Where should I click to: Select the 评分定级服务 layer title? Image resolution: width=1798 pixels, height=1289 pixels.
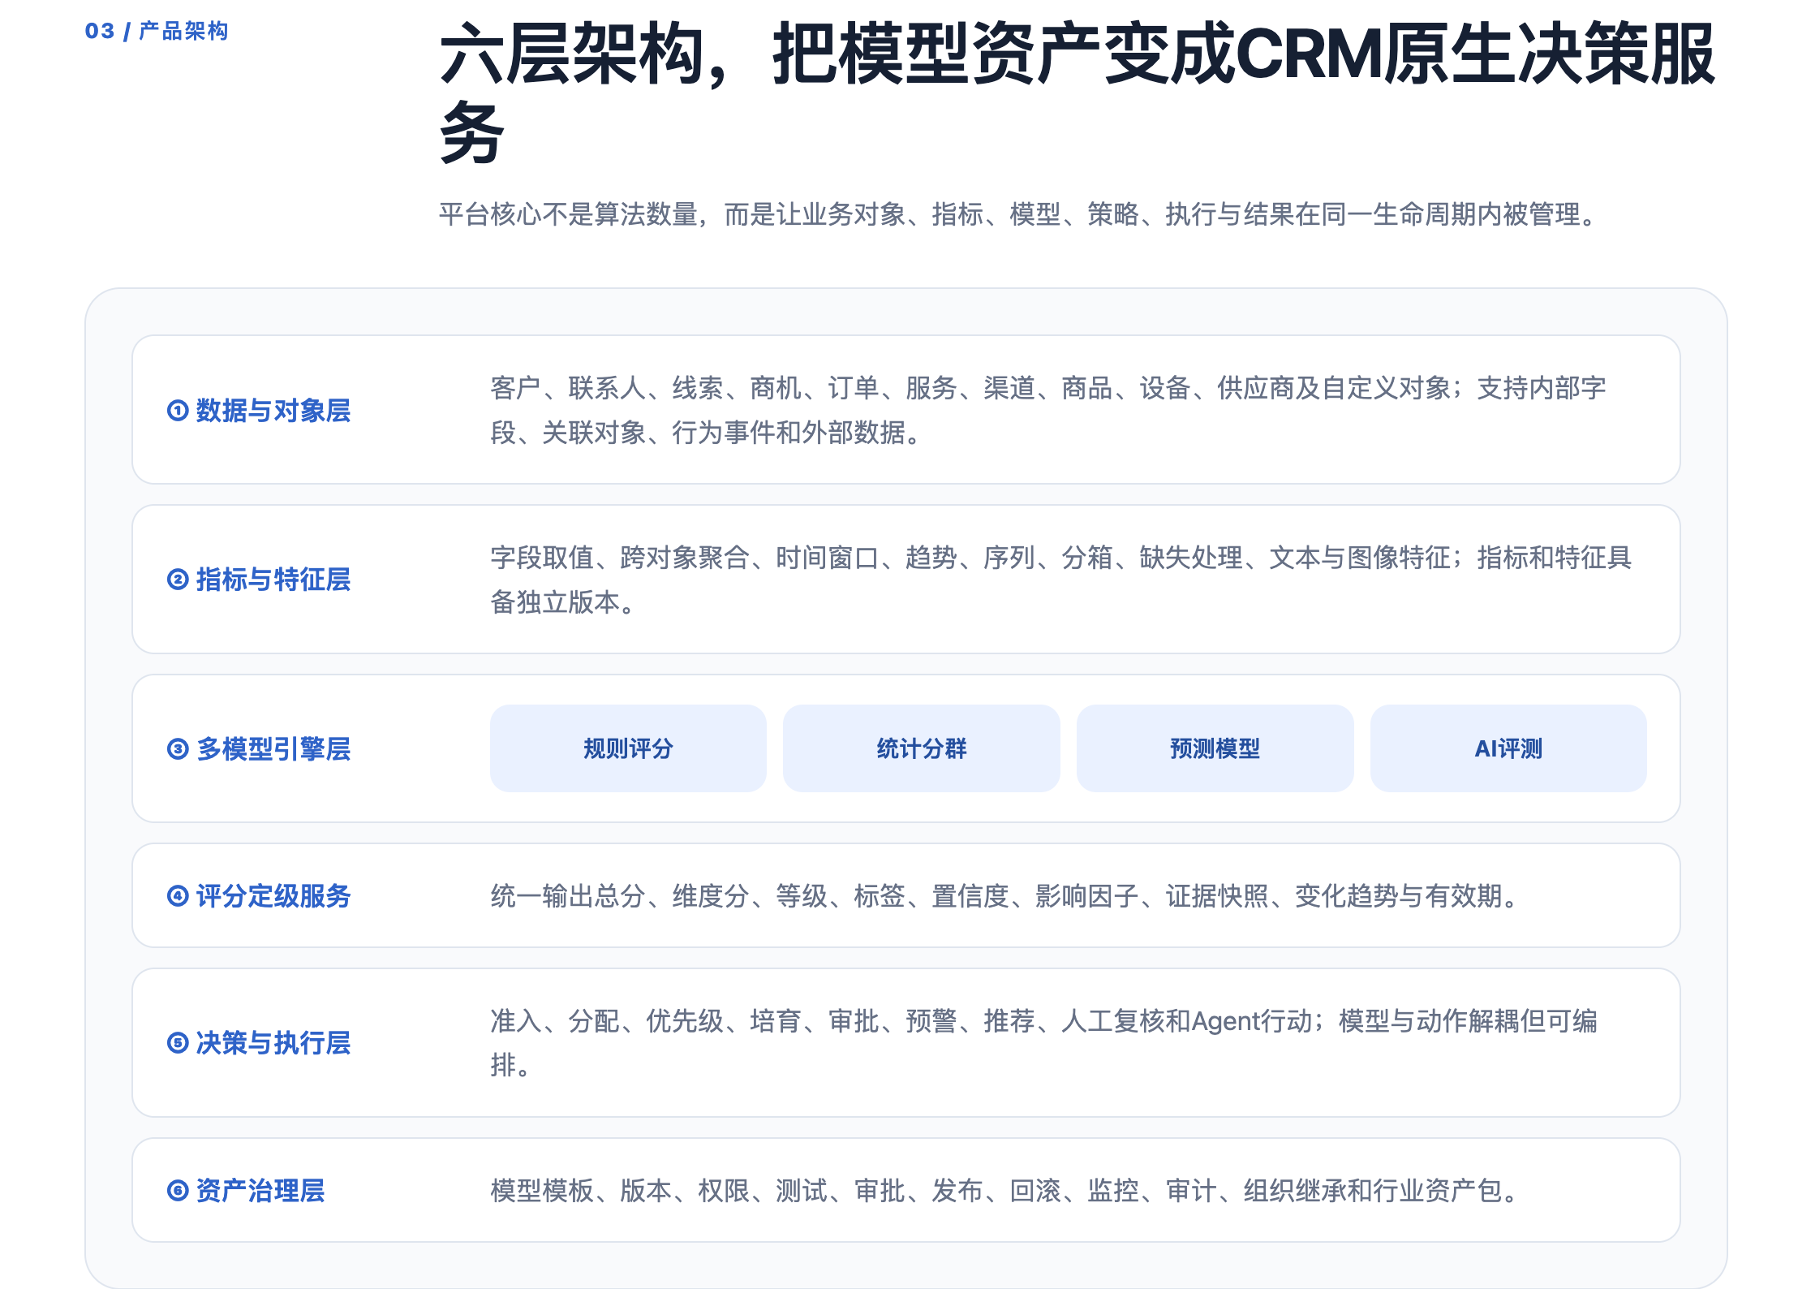[x=273, y=896]
